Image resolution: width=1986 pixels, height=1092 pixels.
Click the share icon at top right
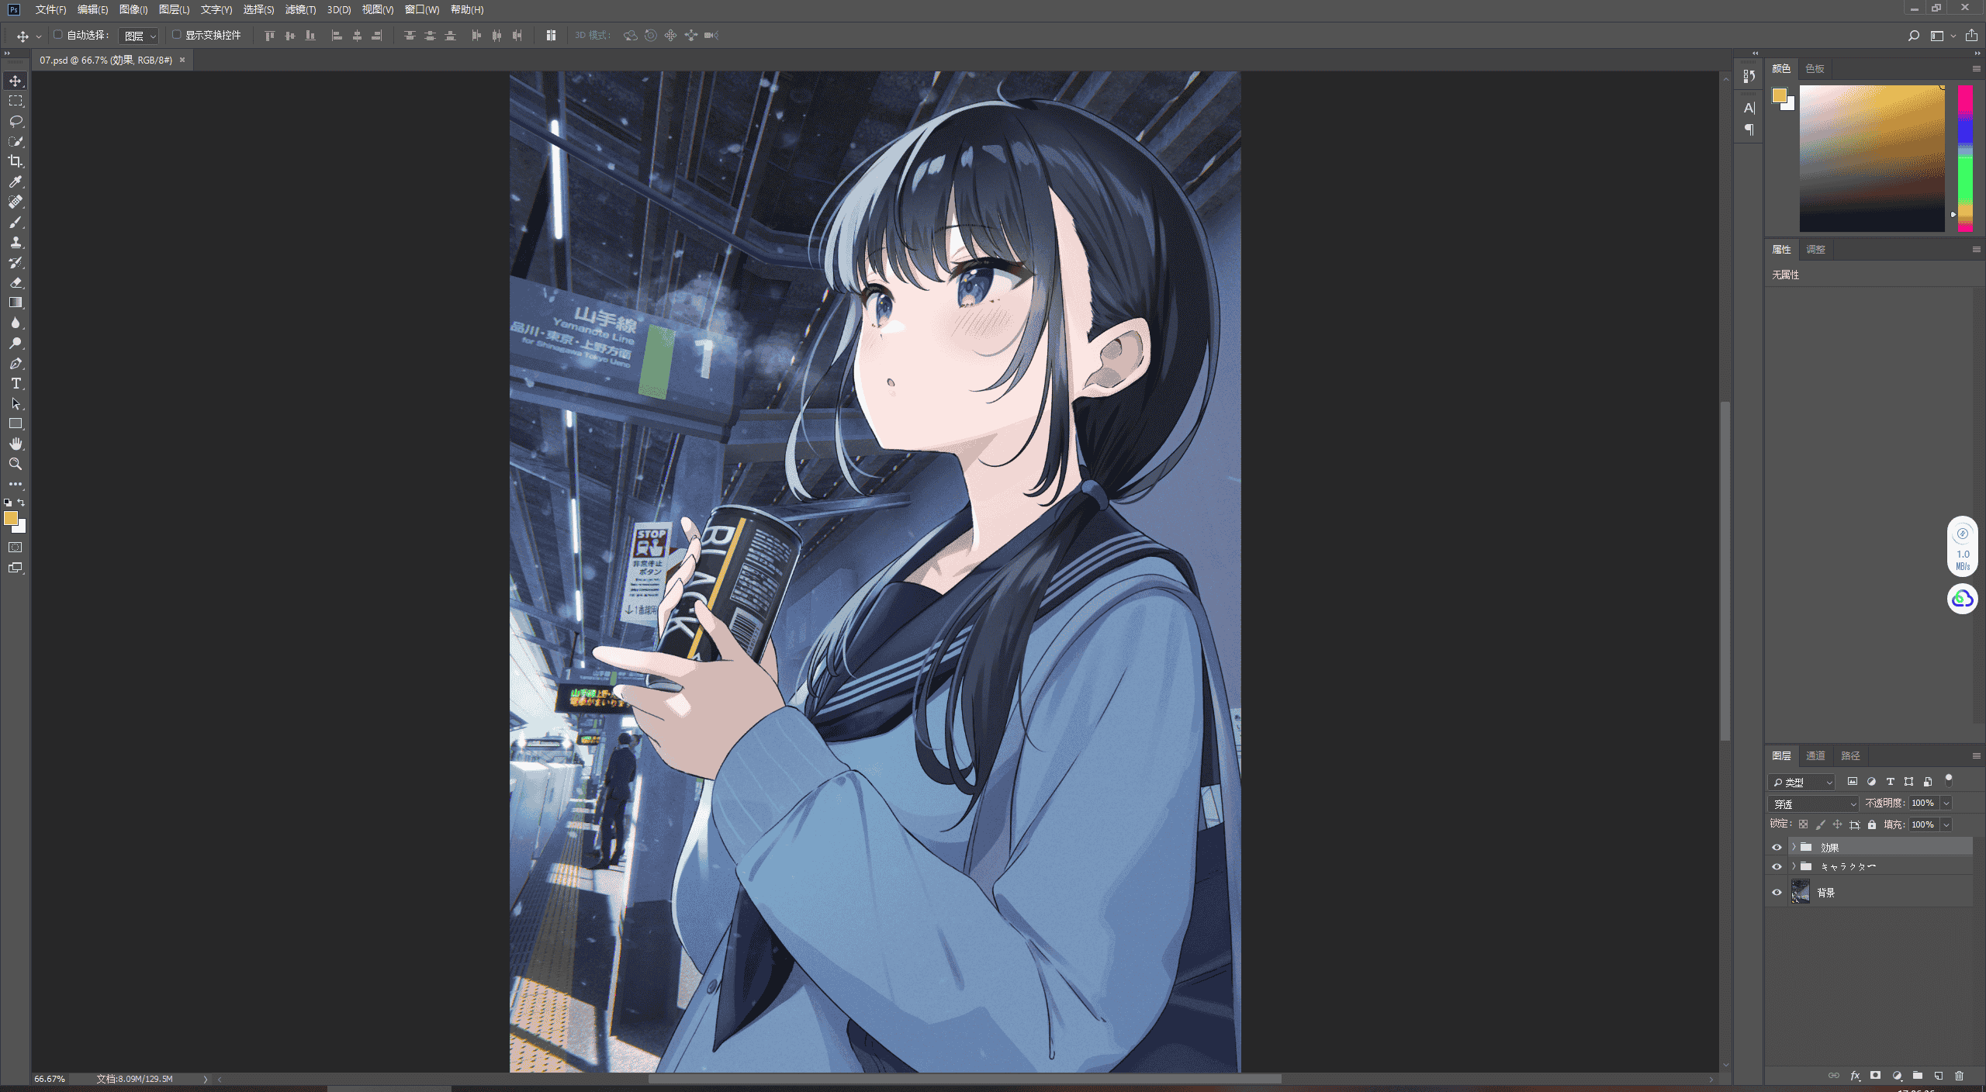(1971, 35)
